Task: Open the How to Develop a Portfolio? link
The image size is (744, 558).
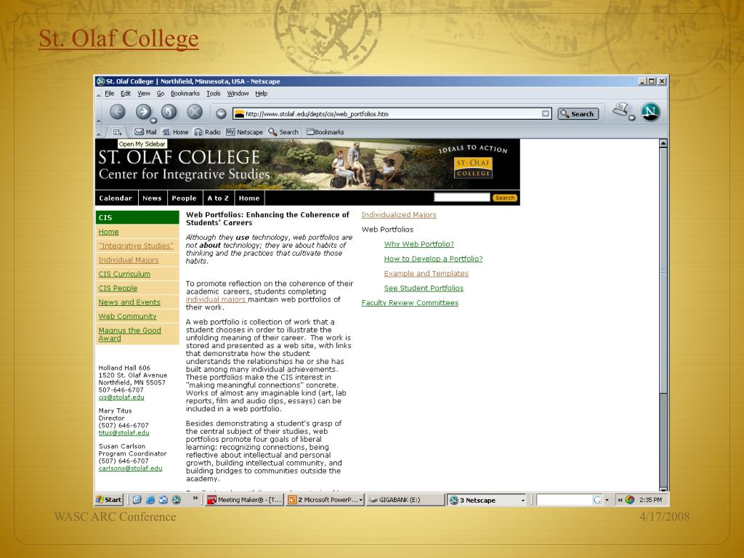Action: point(433,259)
